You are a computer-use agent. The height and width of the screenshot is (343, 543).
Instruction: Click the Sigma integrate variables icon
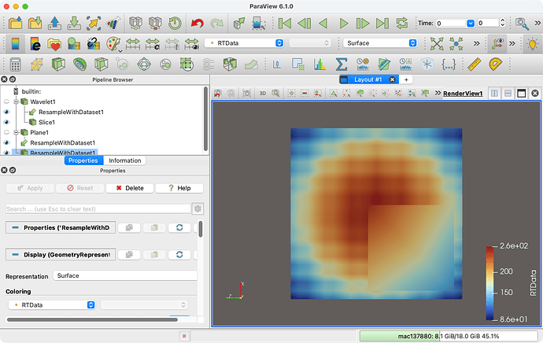(x=341, y=65)
